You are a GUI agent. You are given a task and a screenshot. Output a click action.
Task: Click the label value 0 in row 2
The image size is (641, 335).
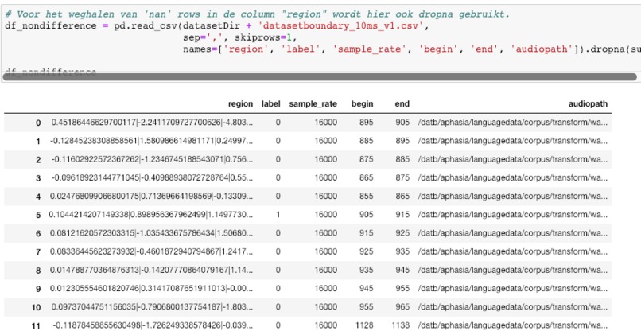coord(278,159)
